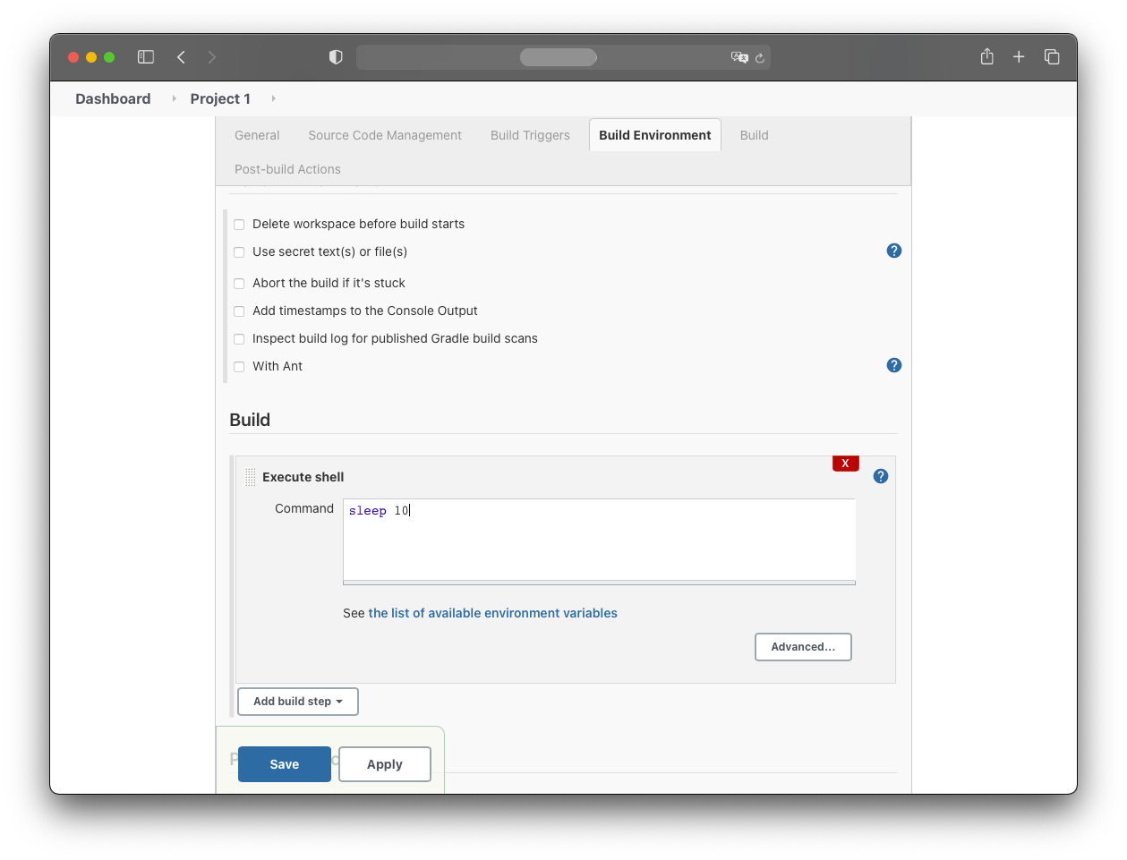Delete the Execute shell build step
This screenshot has height=860, width=1127.
pyautogui.click(x=845, y=464)
